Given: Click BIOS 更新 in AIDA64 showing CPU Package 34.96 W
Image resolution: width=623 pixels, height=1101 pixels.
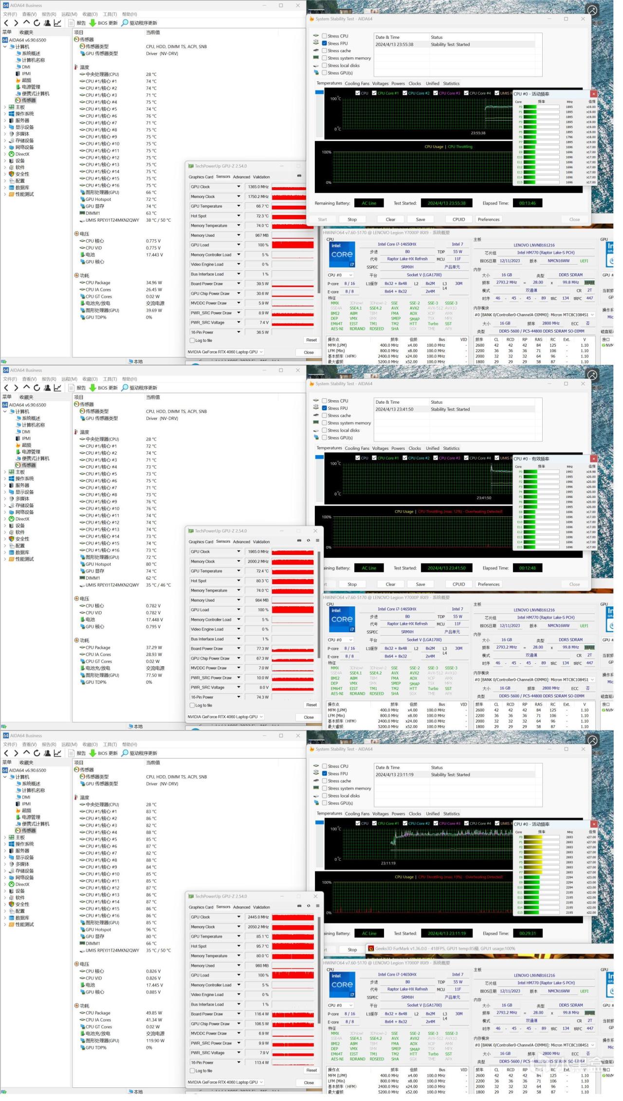Looking at the screenshot, I should tap(104, 23).
